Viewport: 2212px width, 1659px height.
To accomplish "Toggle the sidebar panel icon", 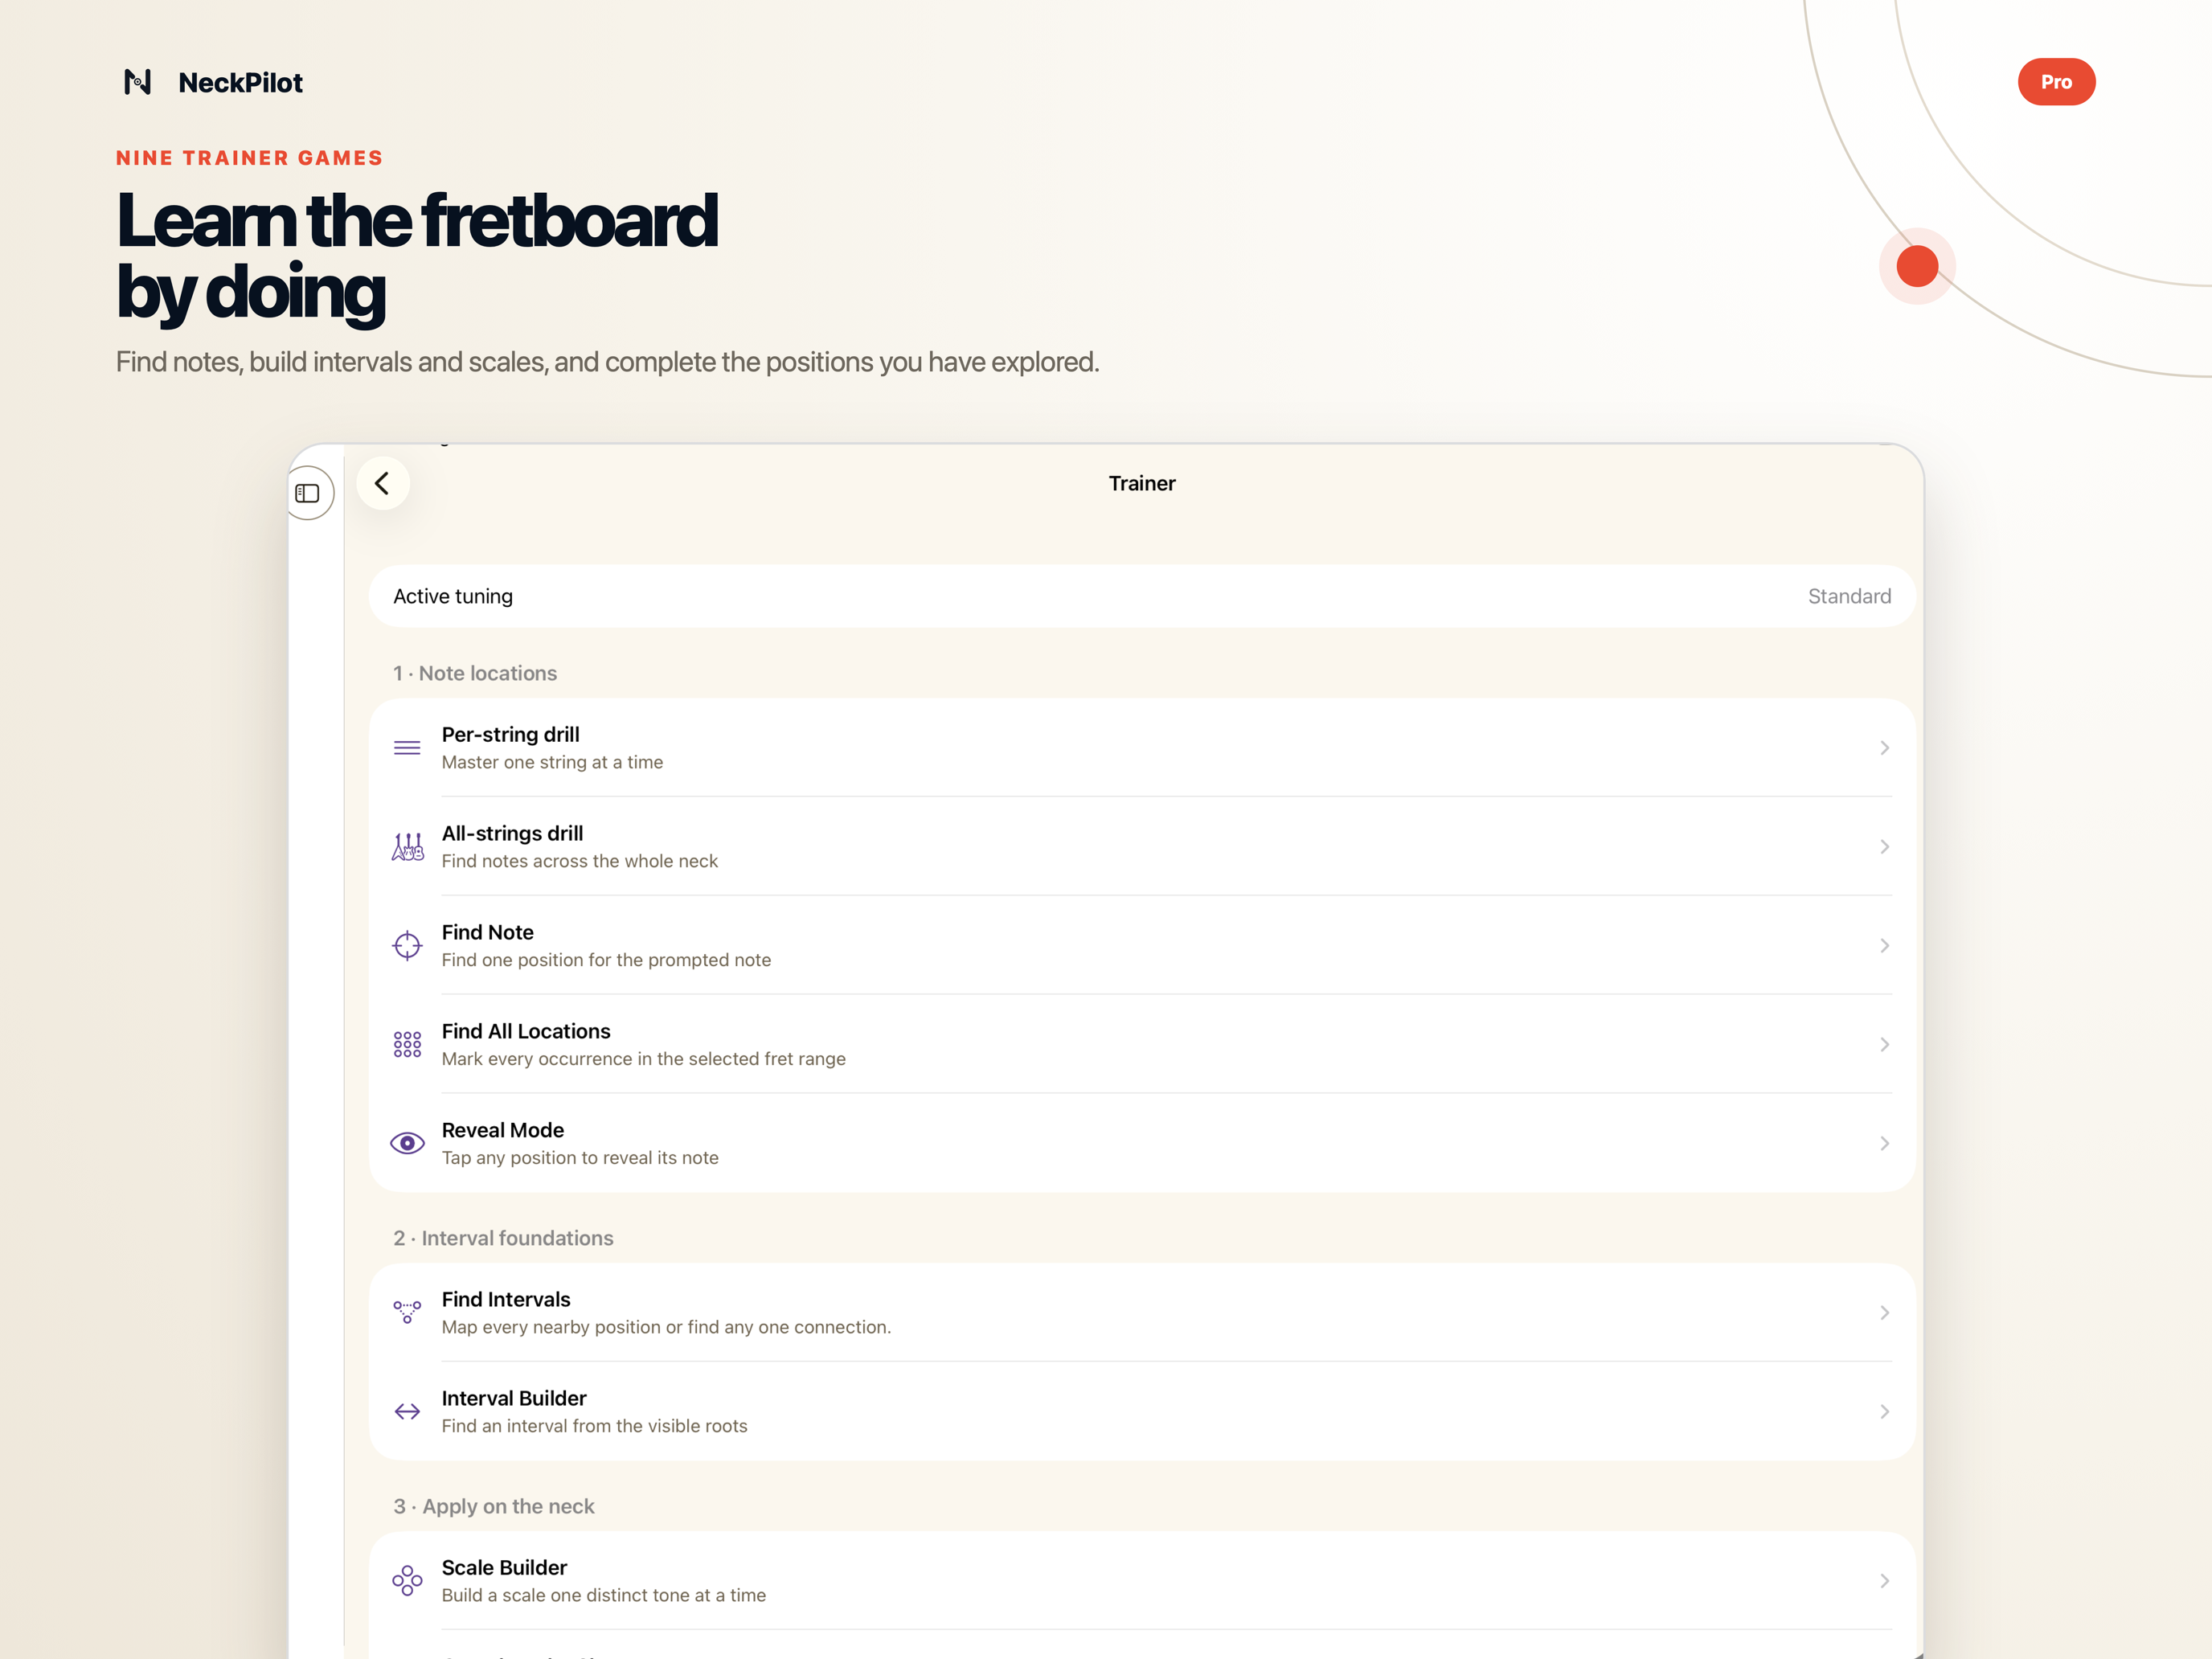I will 308,493.
